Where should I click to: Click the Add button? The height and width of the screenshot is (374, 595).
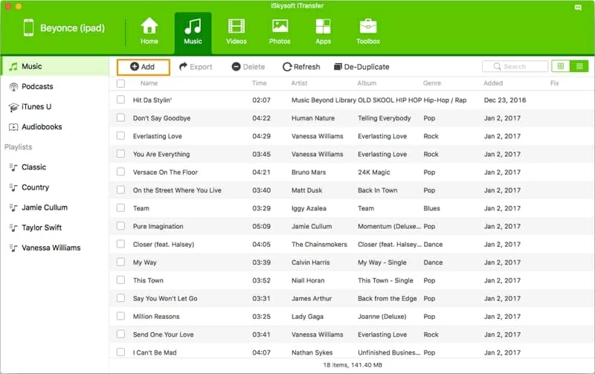click(x=143, y=67)
